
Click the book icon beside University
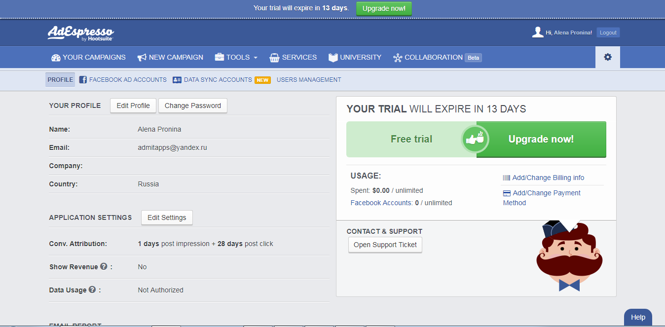pos(333,58)
